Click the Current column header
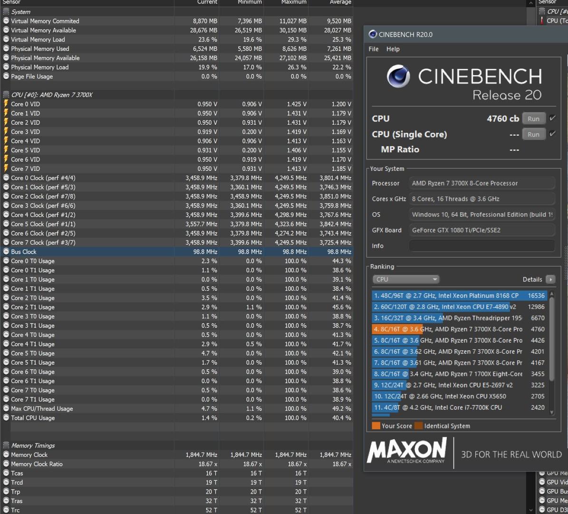The image size is (568, 514). [207, 2]
